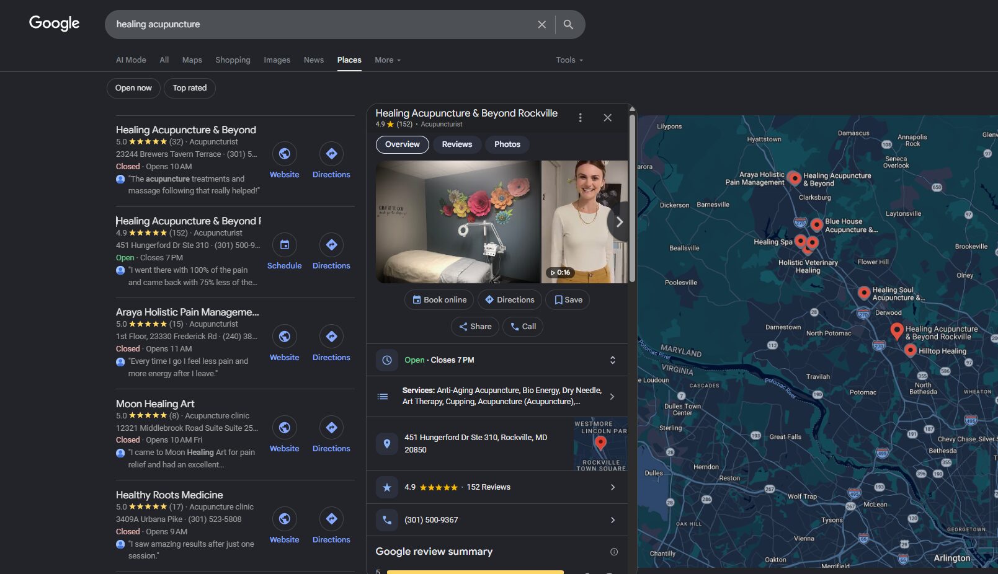The height and width of the screenshot is (574, 998).
Task: Select Healing Acupuncture & Beyond Rockville map pin
Action: pyautogui.click(x=897, y=331)
